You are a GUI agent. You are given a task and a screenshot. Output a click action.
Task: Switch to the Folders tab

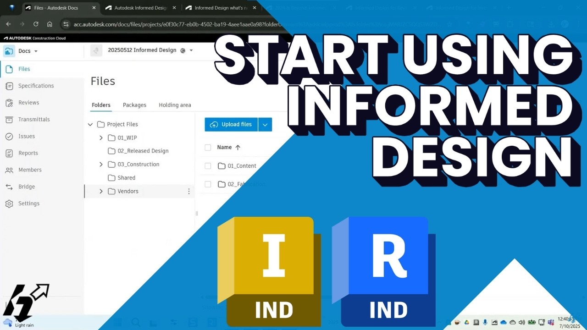click(101, 105)
